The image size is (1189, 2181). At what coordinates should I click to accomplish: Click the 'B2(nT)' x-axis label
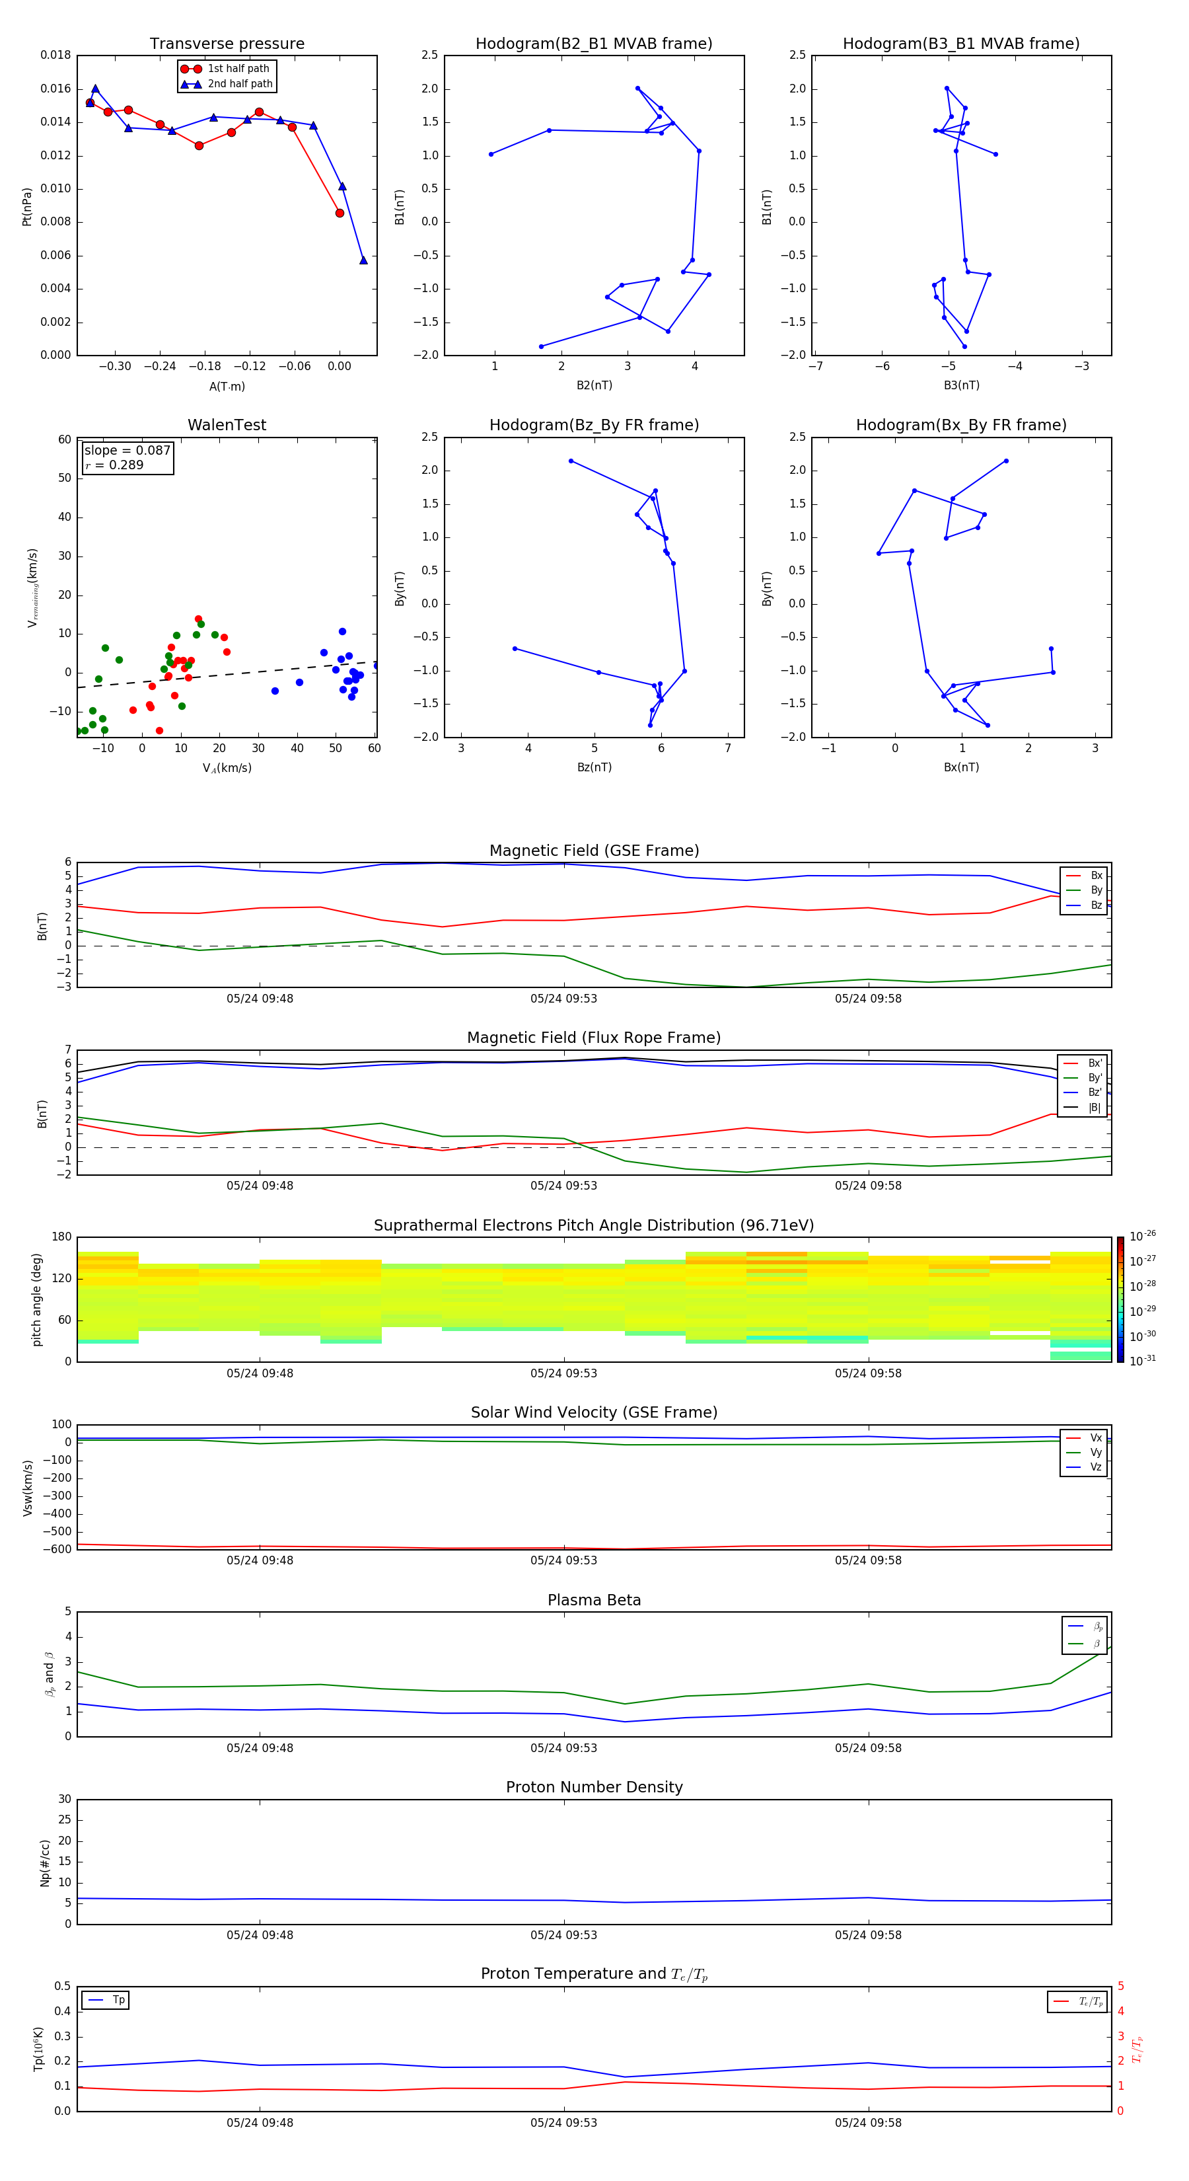[x=594, y=385]
